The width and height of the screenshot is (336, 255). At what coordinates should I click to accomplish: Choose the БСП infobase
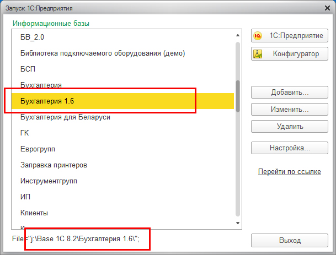click(x=28, y=69)
